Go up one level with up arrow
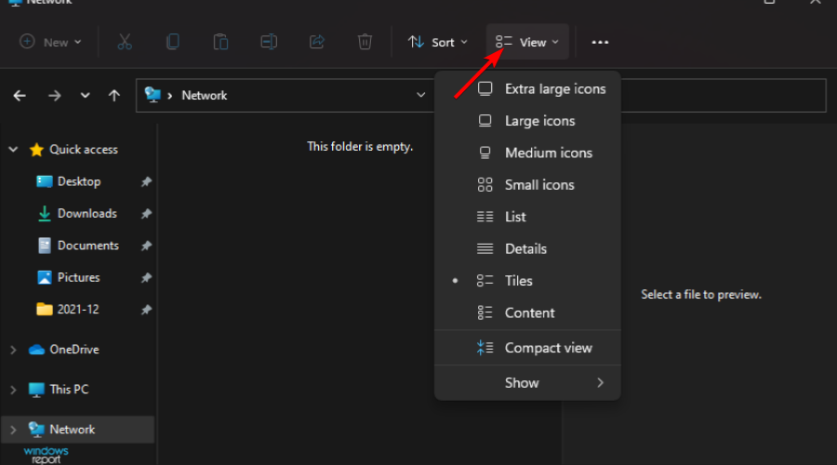837x465 pixels. tap(113, 96)
